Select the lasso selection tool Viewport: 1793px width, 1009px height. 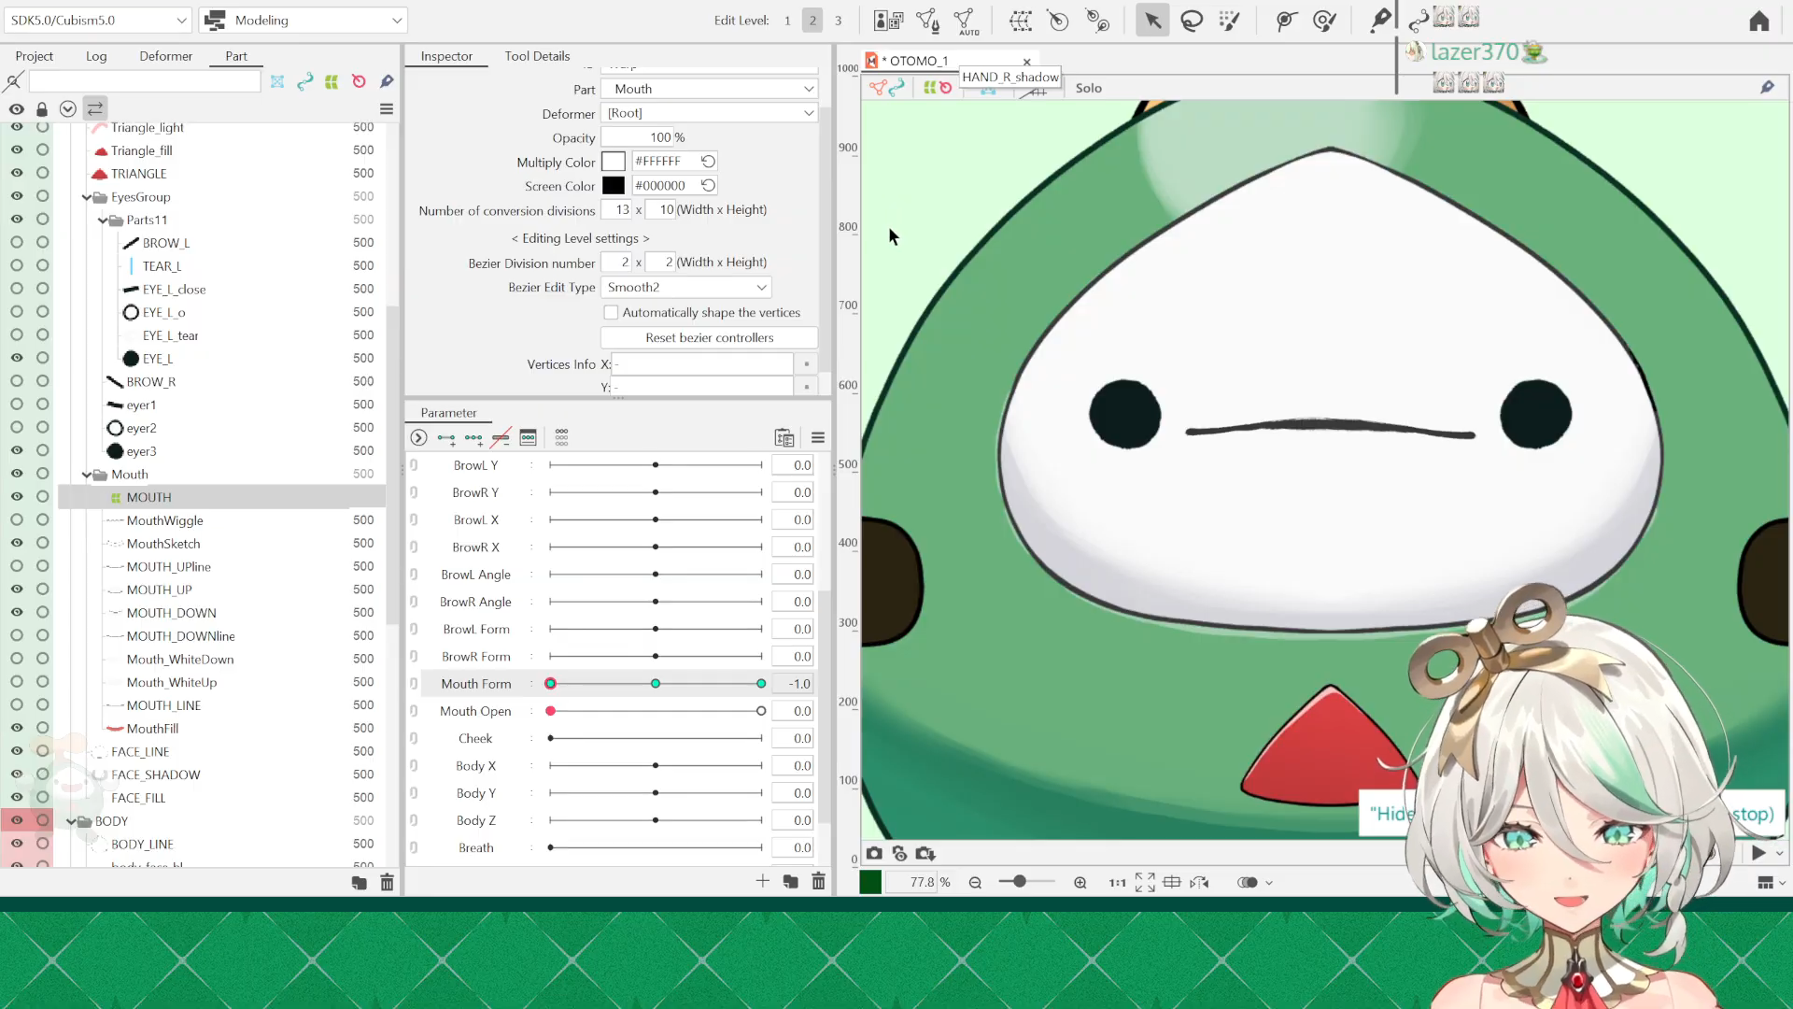coord(1192,21)
